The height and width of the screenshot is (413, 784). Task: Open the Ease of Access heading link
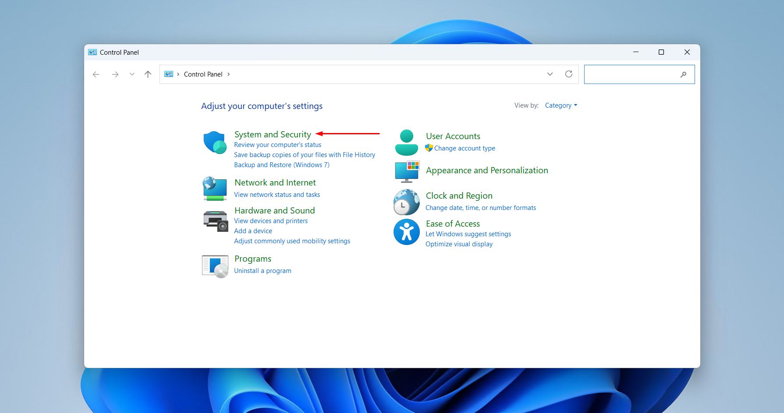(453, 224)
